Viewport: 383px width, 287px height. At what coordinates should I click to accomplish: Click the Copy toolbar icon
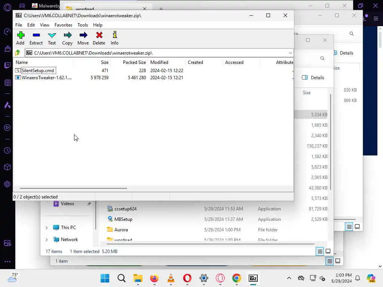[x=67, y=38]
